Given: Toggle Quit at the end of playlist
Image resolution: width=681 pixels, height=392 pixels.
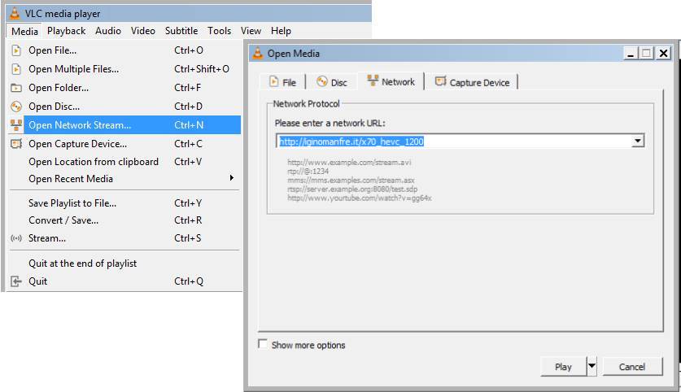Looking at the screenshot, I should tap(125, 264).
